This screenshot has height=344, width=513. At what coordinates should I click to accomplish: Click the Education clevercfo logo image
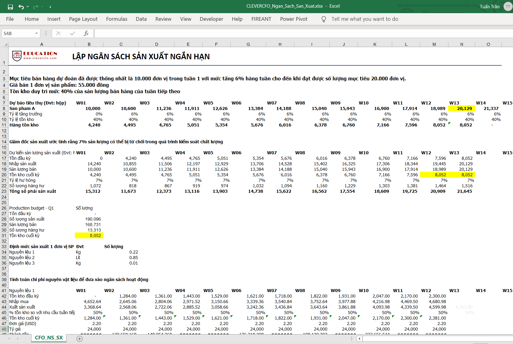tap(35, 56)
